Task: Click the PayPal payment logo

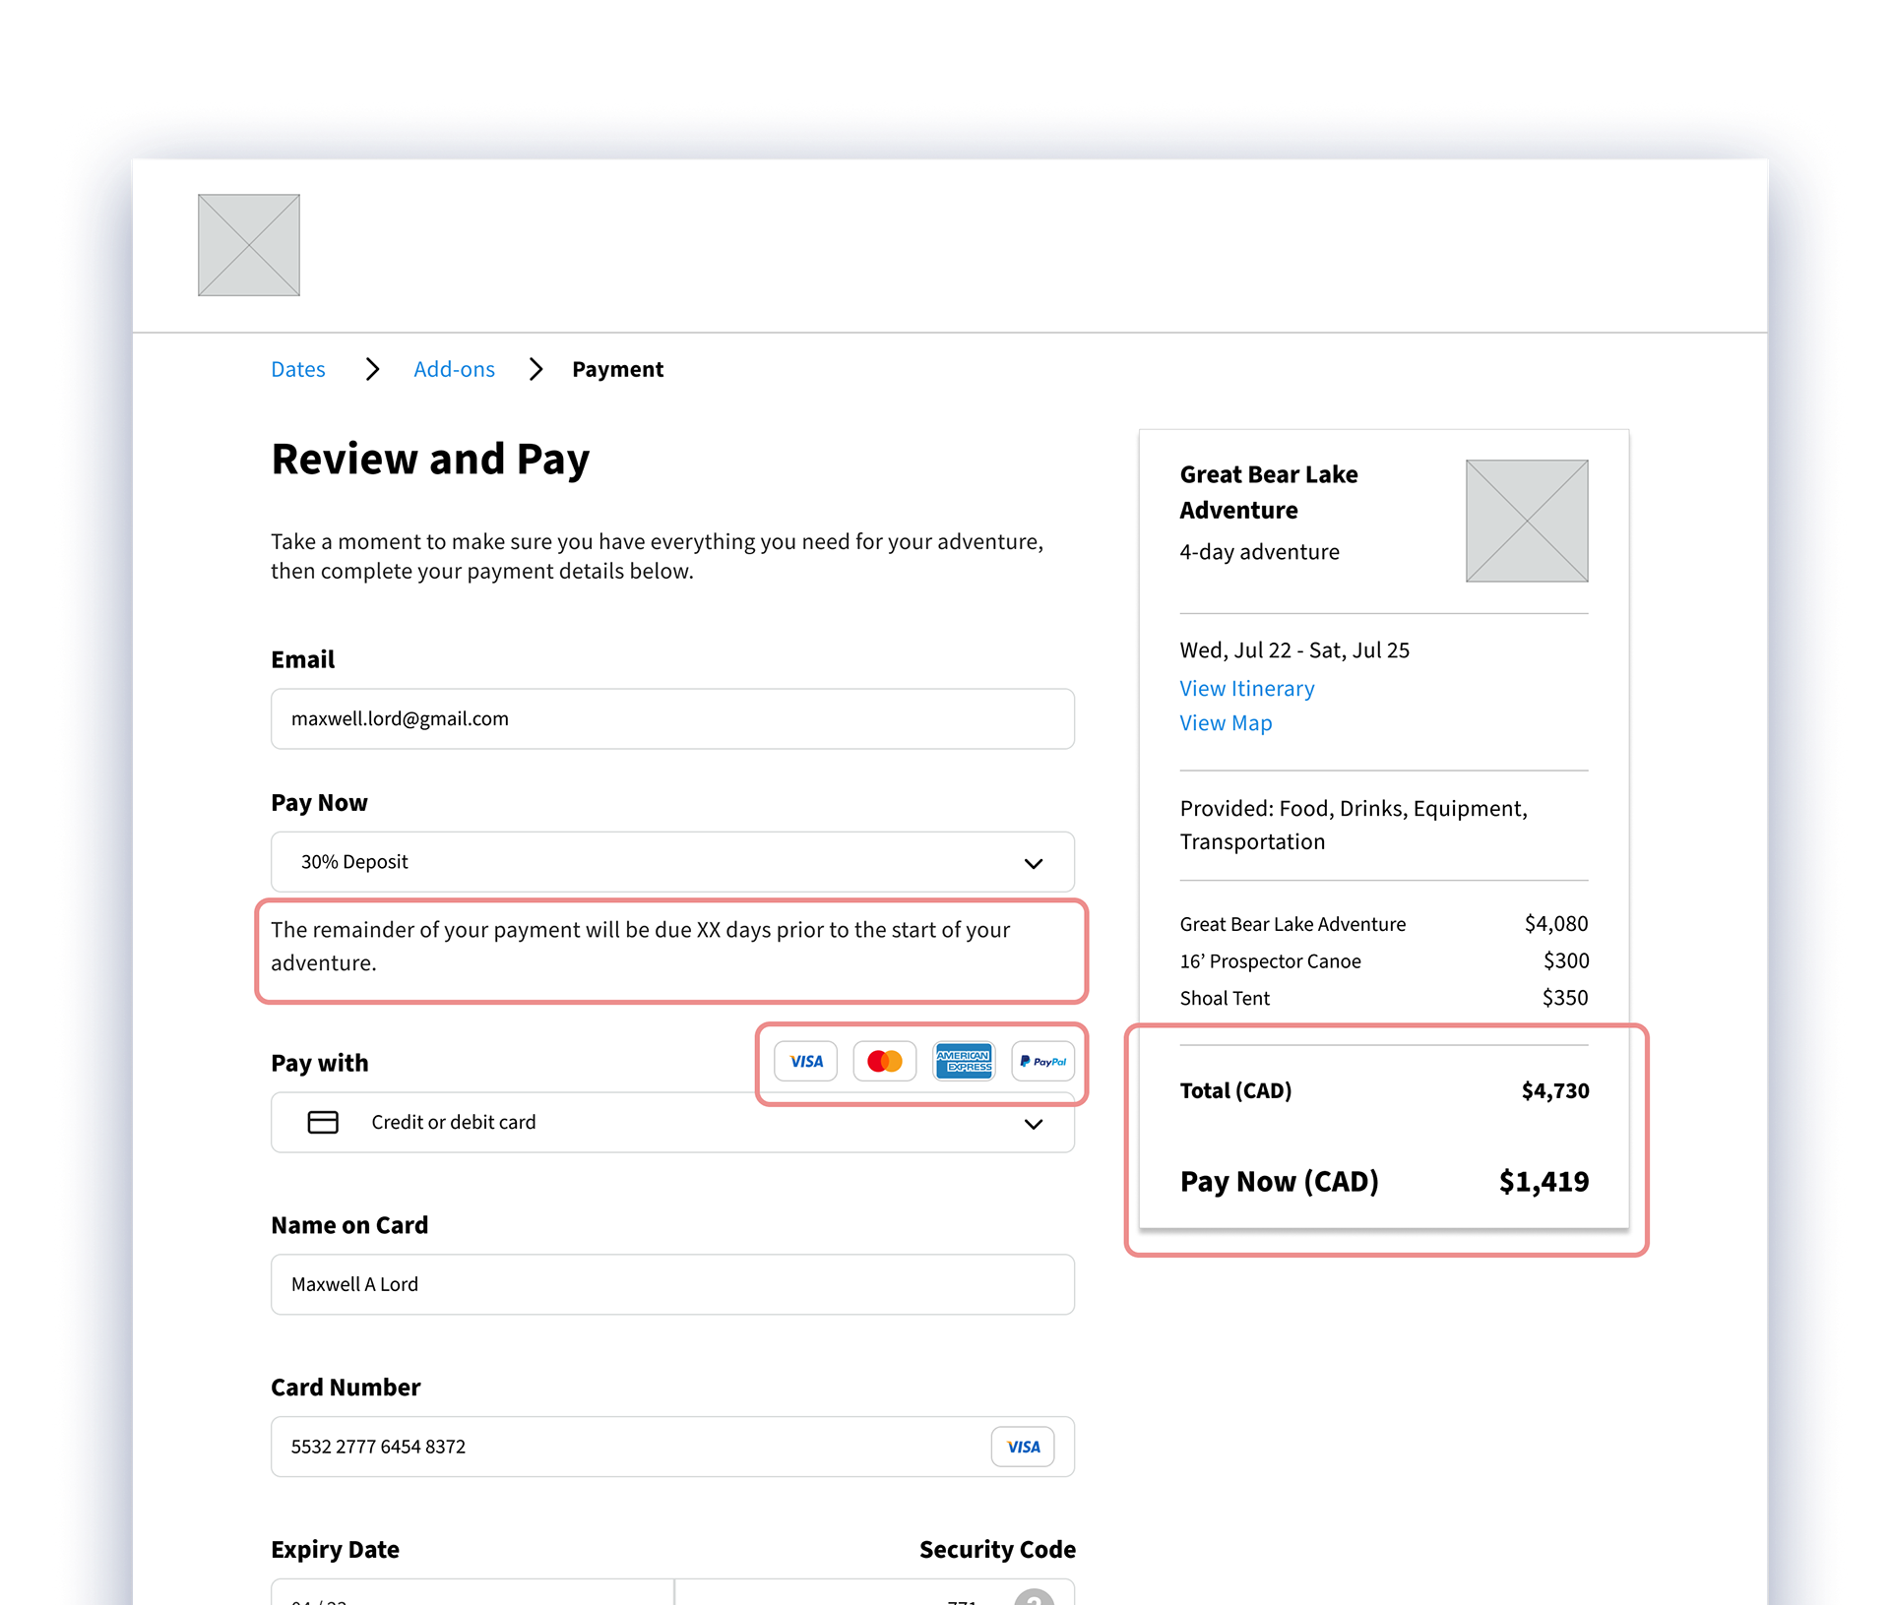Action: pos(1042,1062)
